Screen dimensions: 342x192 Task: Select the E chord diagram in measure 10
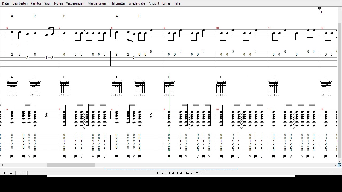pyautogui.click(x=221, y=88)
